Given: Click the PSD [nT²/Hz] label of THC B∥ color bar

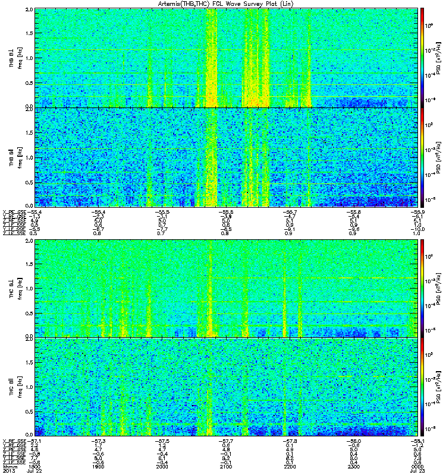Looking at the screenshot, I should (438, 387).
